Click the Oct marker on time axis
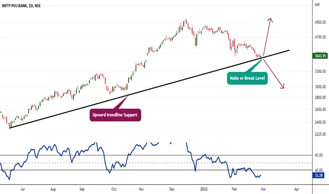329x194 pixels. pyautogui.click(x=114, y=189)
